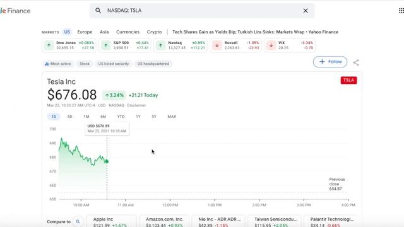Image resolution: width=404 pixels, height=227 pixels.
Task: Open the VIX index card
Action: [x=290, y=45]
